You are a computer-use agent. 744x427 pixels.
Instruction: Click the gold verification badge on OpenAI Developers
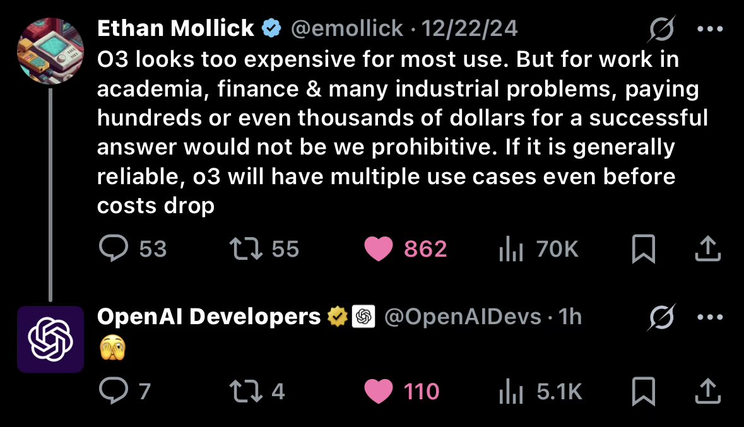point(338,317)
